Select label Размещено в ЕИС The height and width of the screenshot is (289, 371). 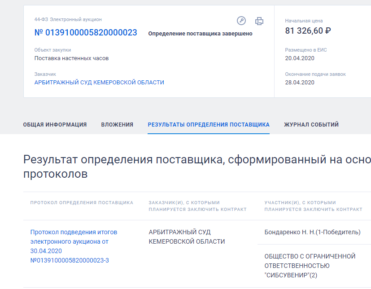pyautogui.click(x=306, y=50)
